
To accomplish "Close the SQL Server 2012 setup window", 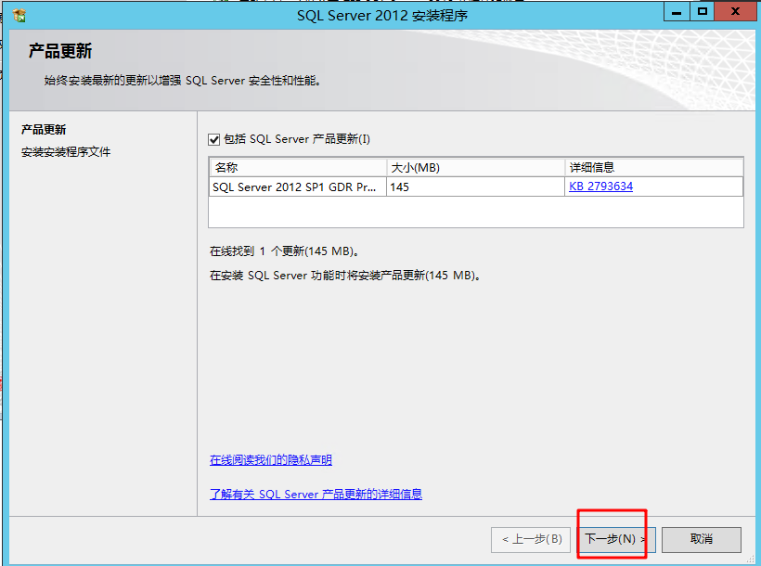I will tap(735, 12).
